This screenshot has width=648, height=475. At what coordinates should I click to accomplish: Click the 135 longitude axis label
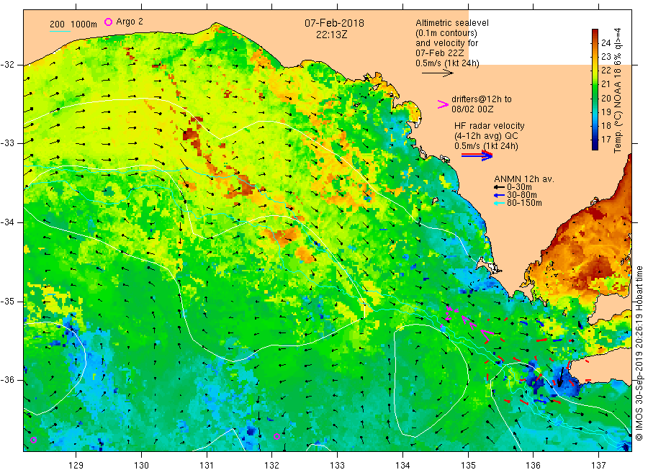click(468, 466)
